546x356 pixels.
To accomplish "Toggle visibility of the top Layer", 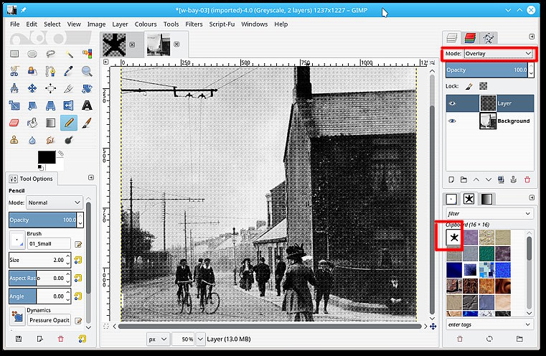I will (452, 103).
